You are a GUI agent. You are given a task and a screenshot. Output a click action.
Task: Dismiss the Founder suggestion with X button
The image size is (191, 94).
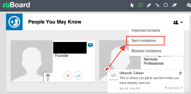point(68,75)
